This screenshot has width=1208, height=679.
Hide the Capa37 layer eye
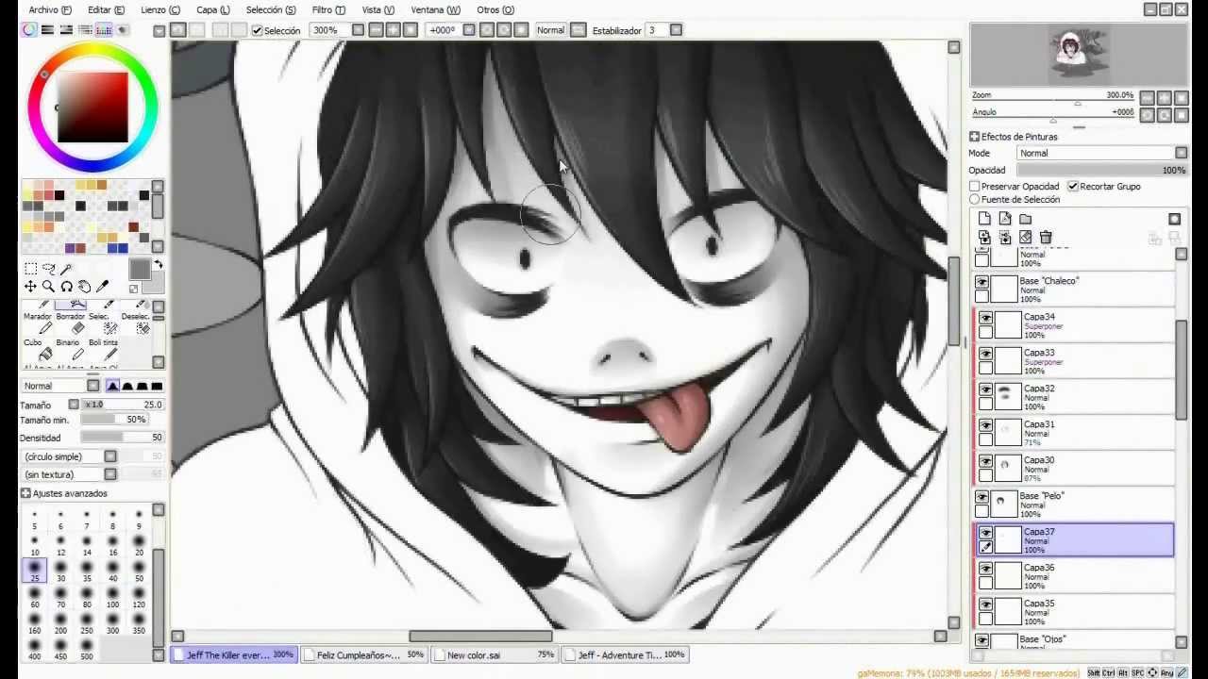pyautogui.click(x=985, y=534)
